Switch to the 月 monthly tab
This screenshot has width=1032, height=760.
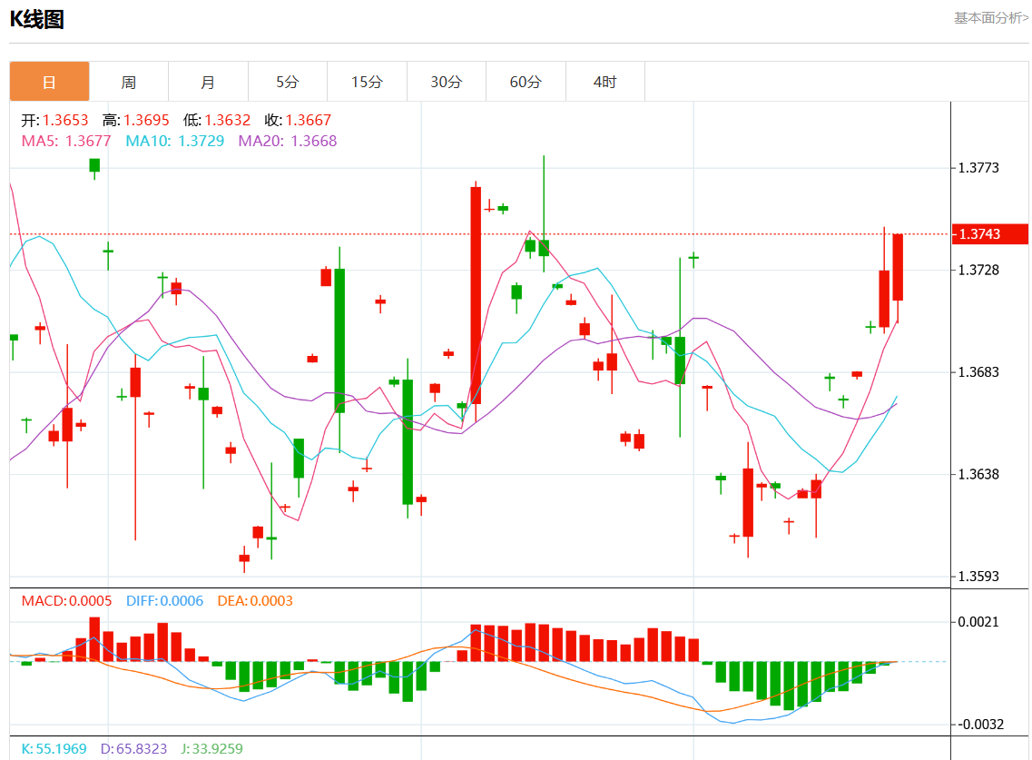point(208,82)
